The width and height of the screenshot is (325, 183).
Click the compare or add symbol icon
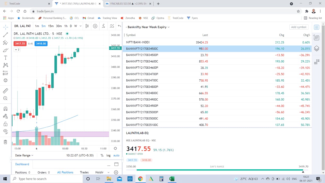pos(95,26)
